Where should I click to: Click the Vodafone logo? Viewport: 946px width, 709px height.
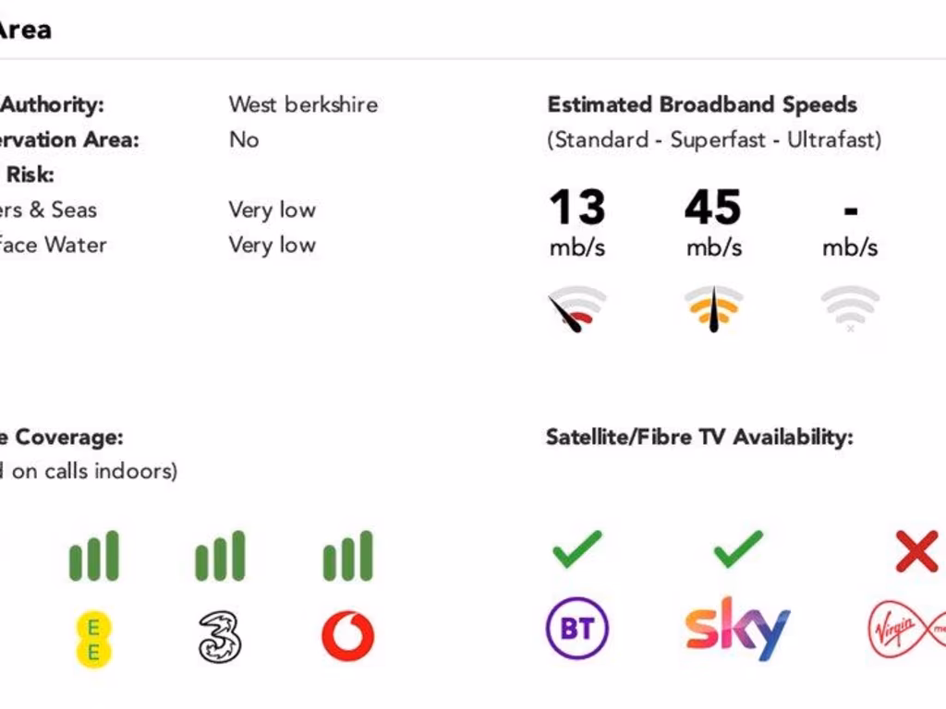[348, 637]
